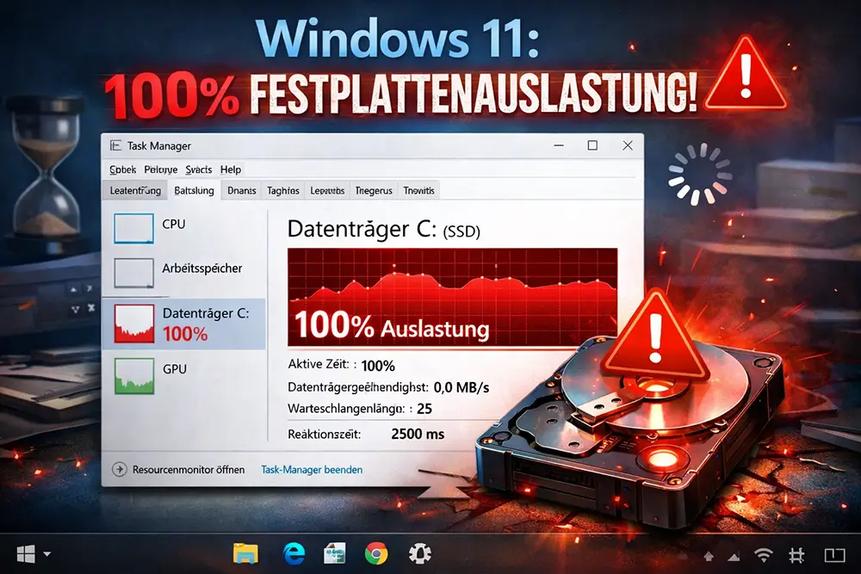Click the Windows Start logo
This screenshot has height=574, width=861.
[26, 553]
